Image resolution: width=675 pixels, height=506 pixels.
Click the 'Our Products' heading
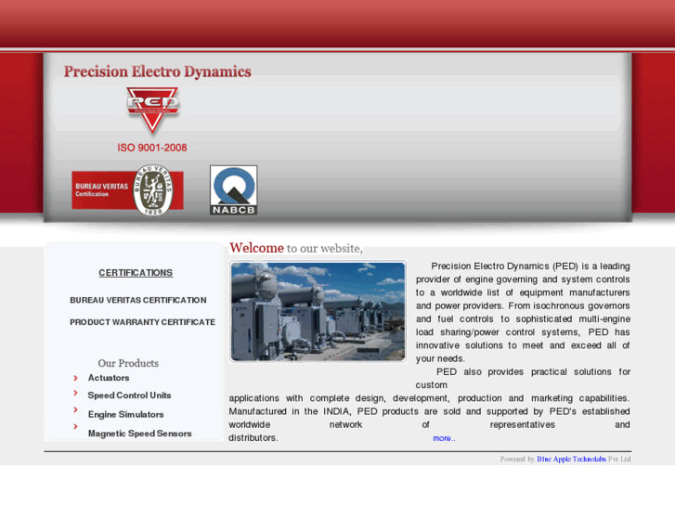click(x=128, y=363)
